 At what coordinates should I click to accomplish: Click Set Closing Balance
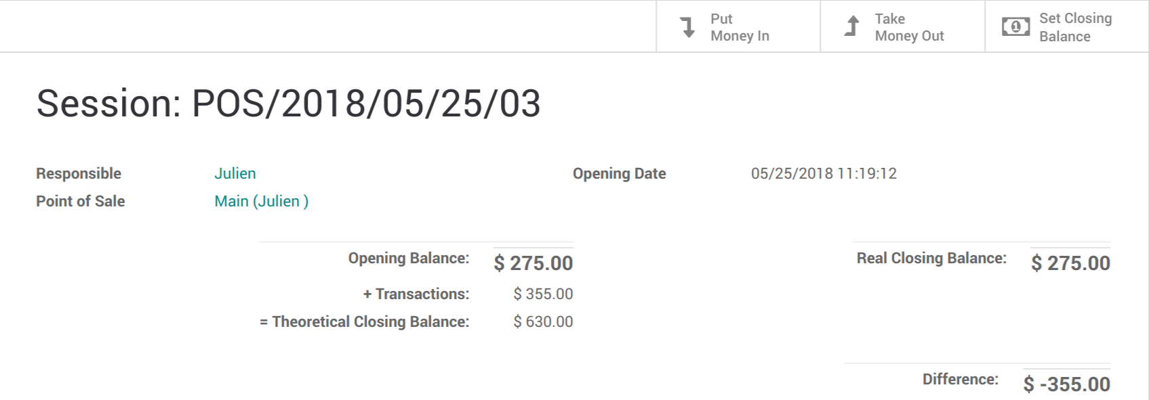point(1072,27)
